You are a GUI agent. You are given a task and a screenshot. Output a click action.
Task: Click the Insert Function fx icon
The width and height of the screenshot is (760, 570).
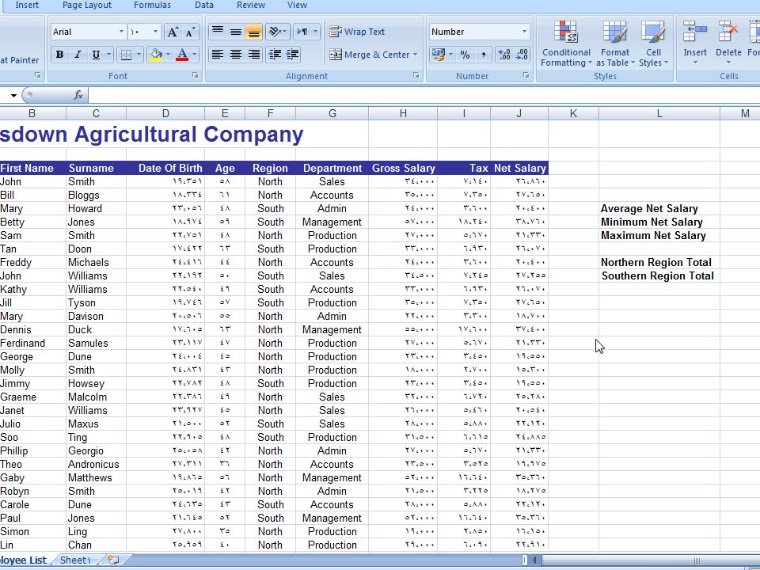pos(78,95)
